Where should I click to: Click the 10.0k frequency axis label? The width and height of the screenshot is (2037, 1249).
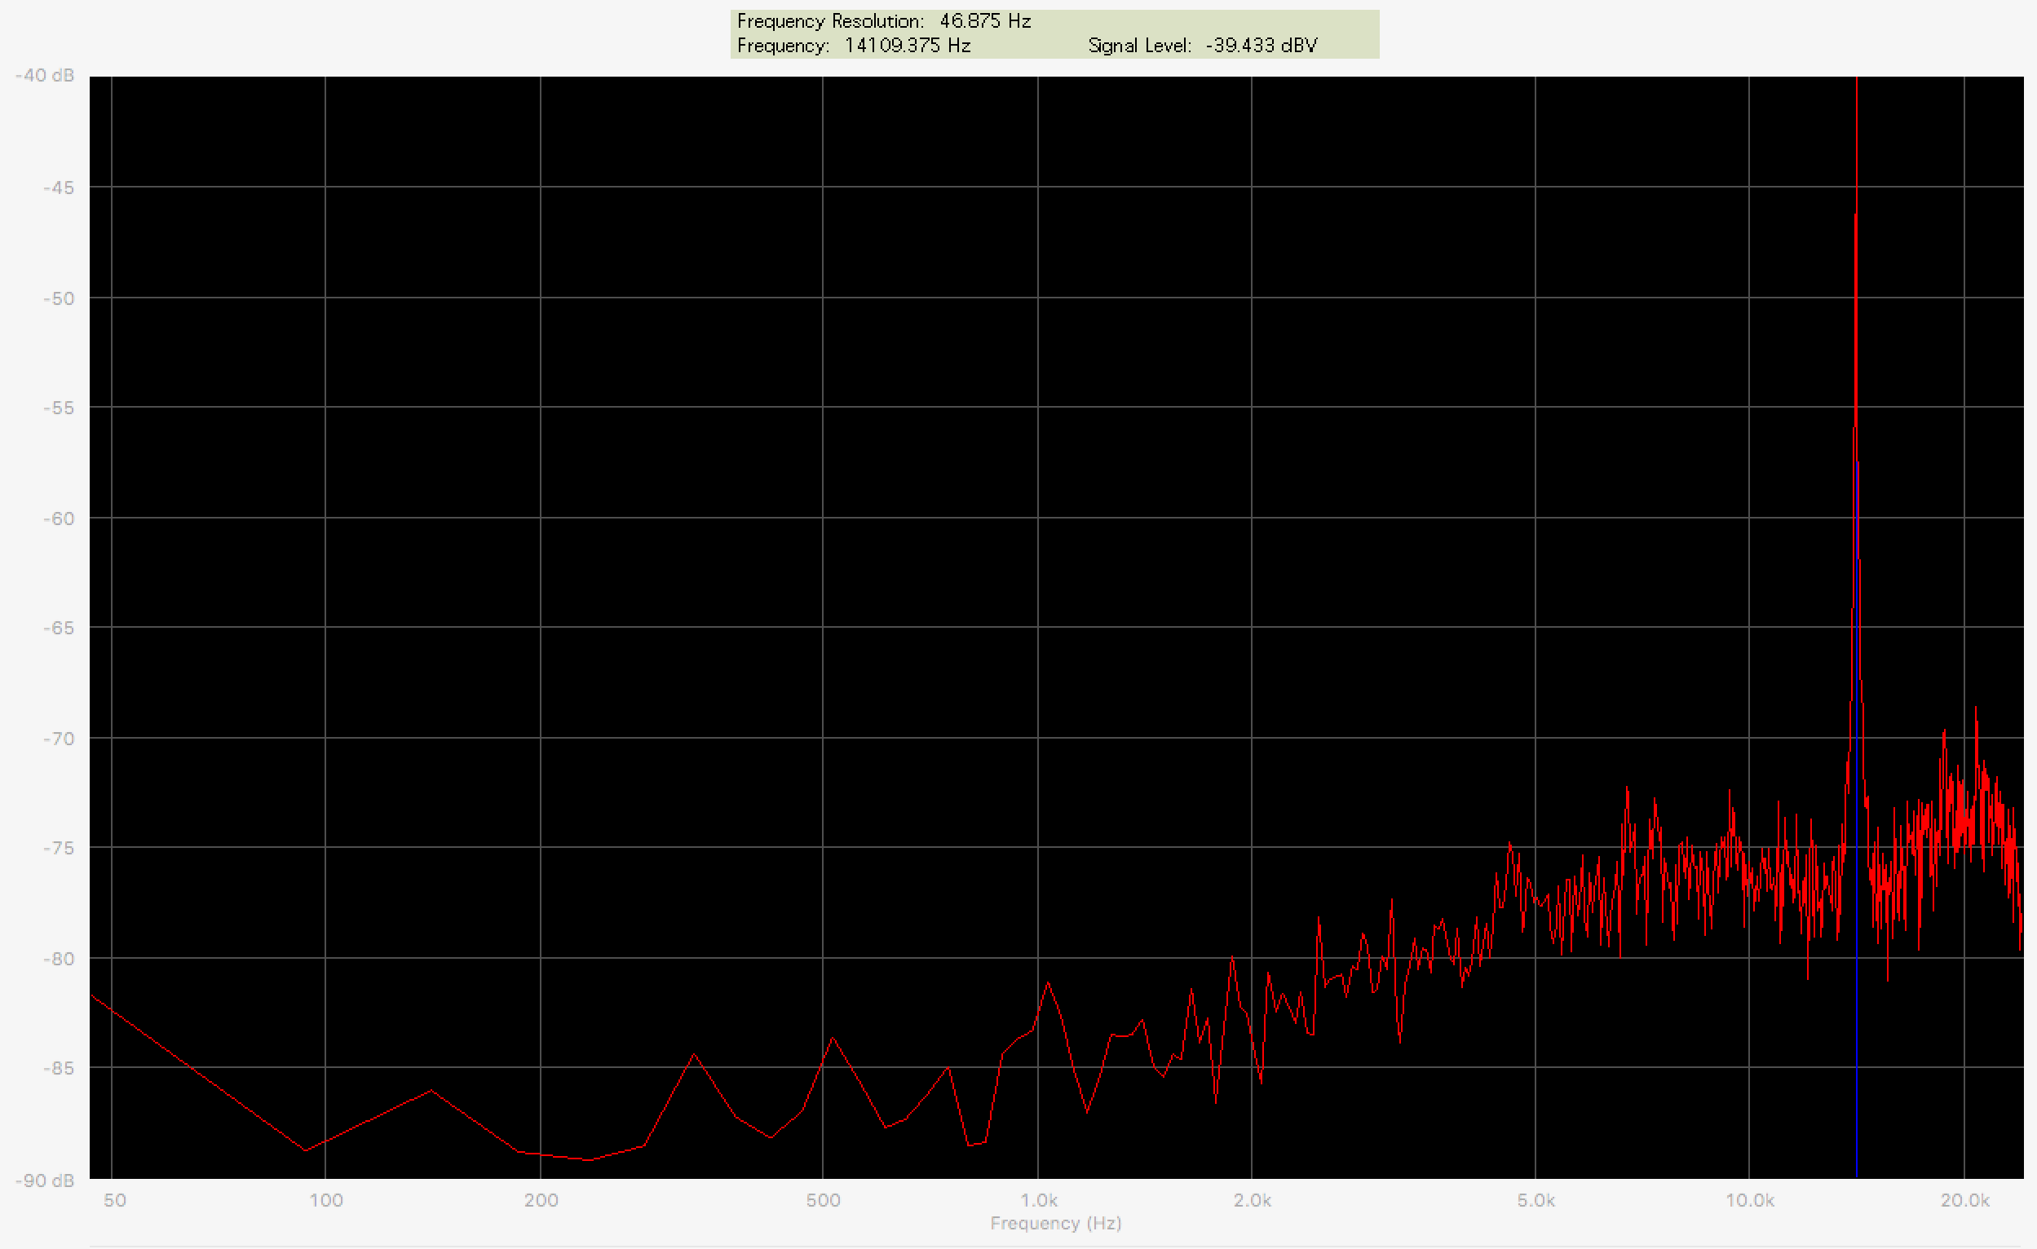coord(1749,1200)
